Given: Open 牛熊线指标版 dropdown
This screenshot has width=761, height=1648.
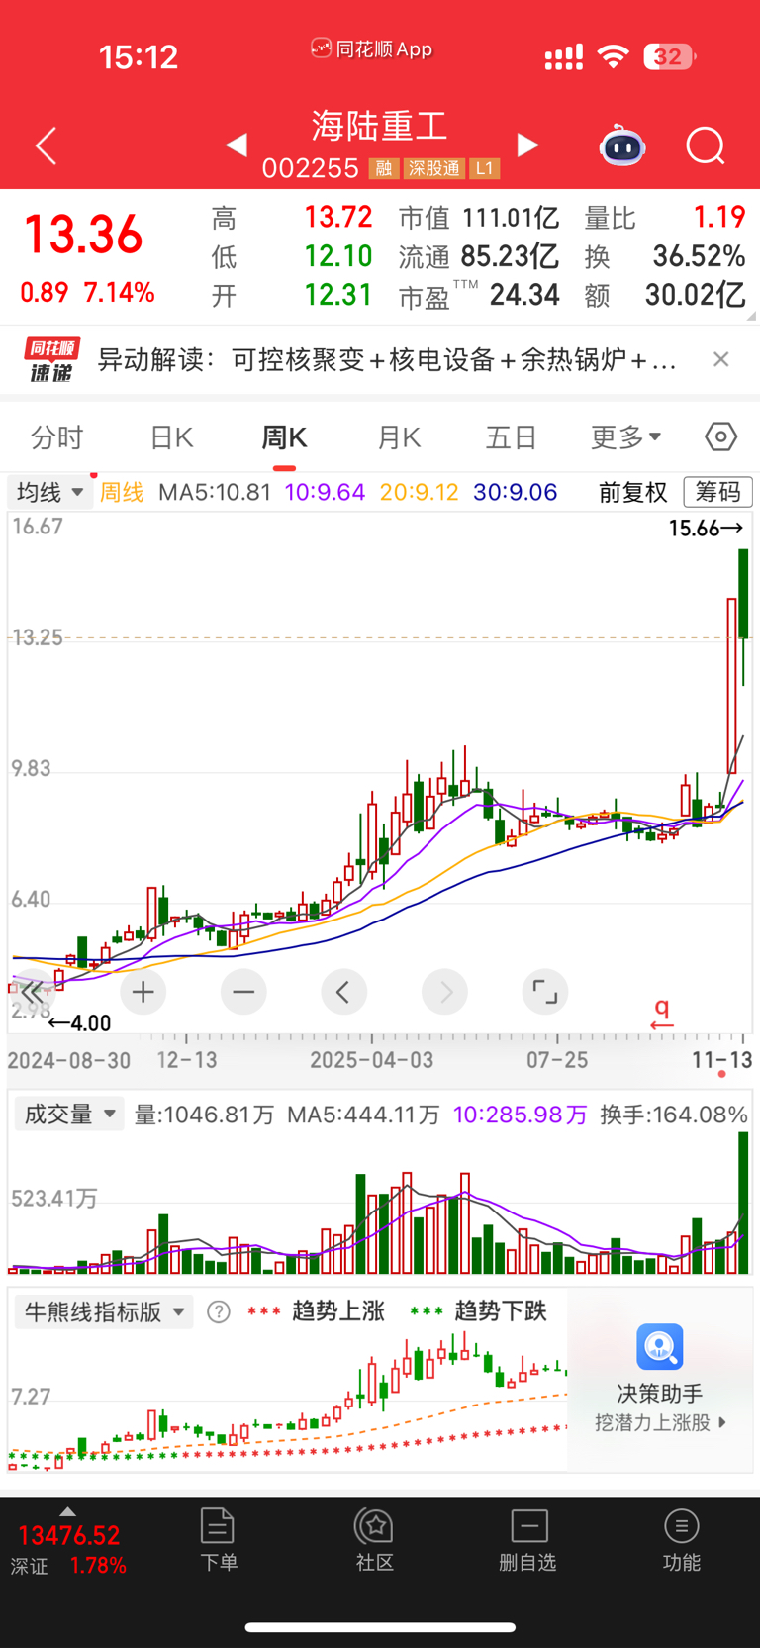Looking at the screenshot, I should (104, 1312).
